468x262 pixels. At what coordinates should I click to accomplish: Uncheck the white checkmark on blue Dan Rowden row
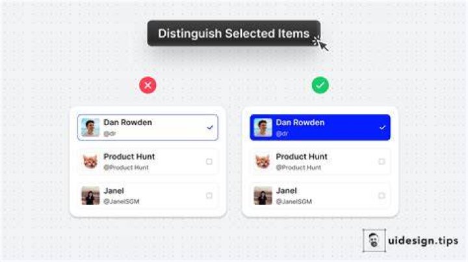(x=382, y=127)
